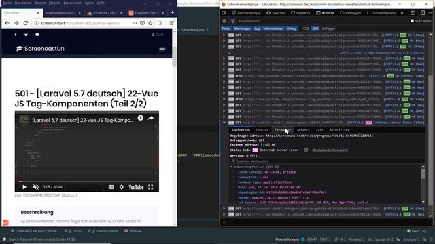435x244 pixels.
Task: Open the Facebook link in site header
Action: (x=16, y=35)
